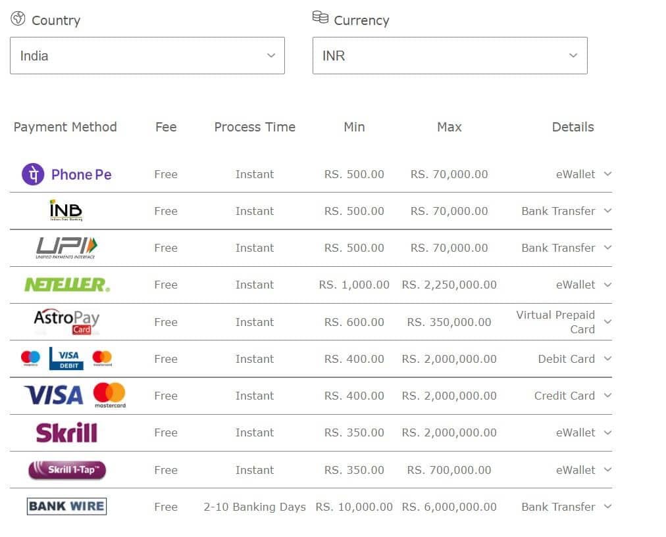This screenshot has width=666, height=537.
Task: Click the Payment Method column header
Action: 65,127
